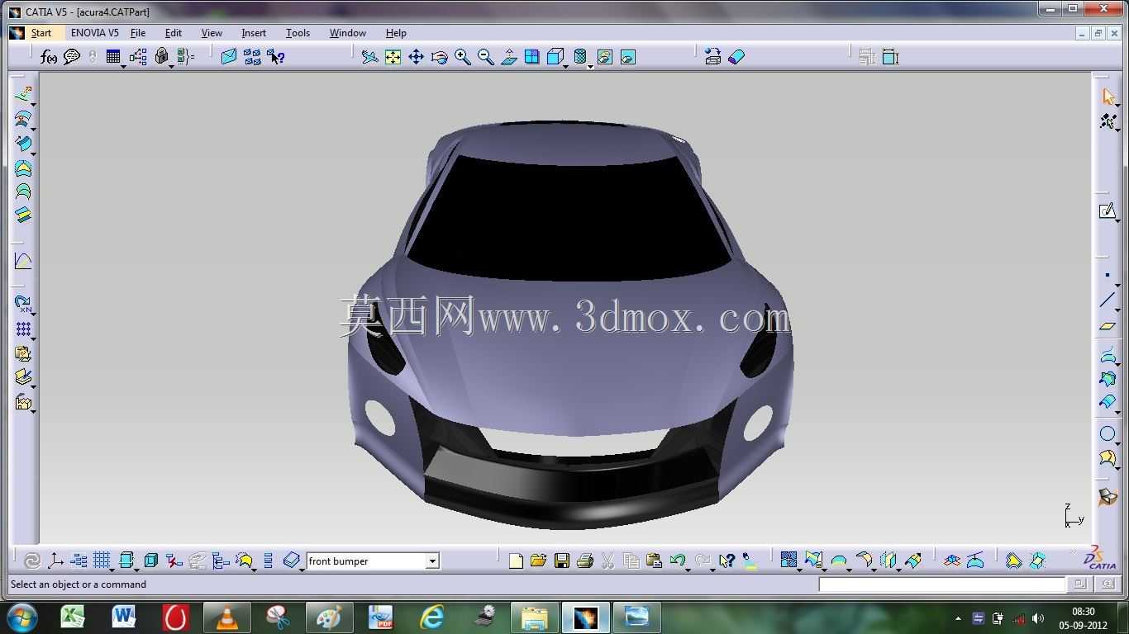Click the Print icon
1129x634 pixels.
[585, 561]
